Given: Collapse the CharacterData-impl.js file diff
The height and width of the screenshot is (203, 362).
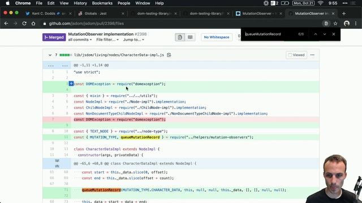Looking at the screenshot, I should tap(50, 55).
